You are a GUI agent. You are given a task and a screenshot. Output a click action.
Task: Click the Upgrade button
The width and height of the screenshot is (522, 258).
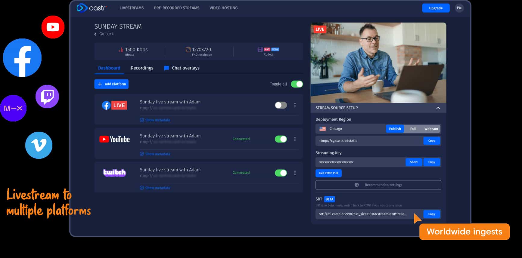click(x=436, y=8)
